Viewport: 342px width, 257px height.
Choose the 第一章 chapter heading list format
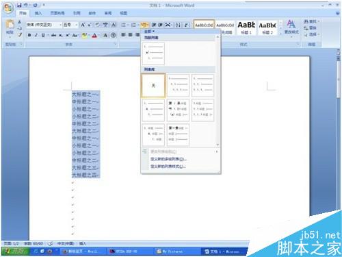(178, 135)
